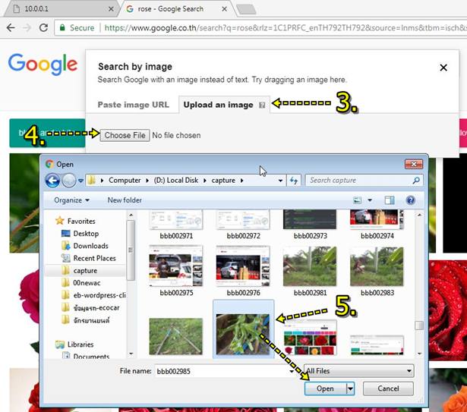Expand the Open button dropdown arrow

[351, 388]
